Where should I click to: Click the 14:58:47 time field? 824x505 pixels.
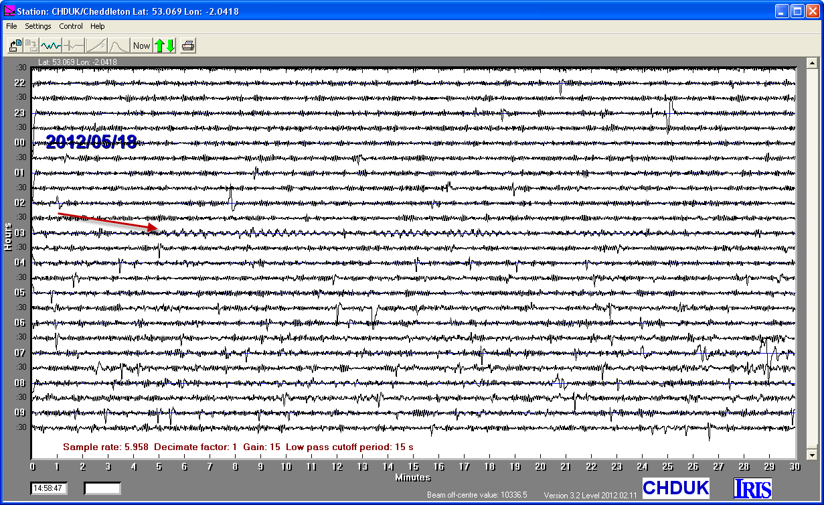(49, 488)
